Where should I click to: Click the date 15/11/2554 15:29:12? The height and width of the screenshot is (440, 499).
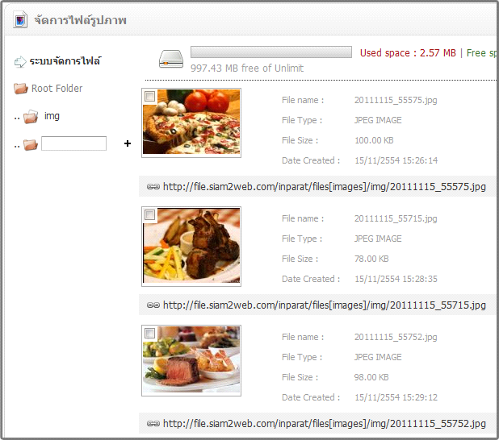(x=396, y=397)
